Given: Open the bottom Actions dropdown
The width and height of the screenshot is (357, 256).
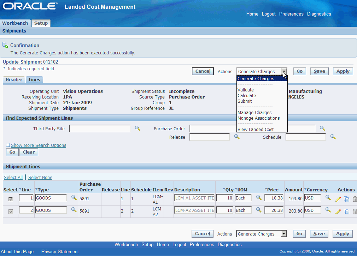Looking at the screenshot, I should pyautogui.click(x=261, y=234).
